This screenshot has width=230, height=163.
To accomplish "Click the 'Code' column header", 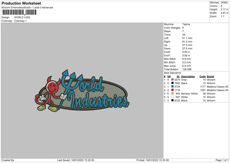I will 202,77.
